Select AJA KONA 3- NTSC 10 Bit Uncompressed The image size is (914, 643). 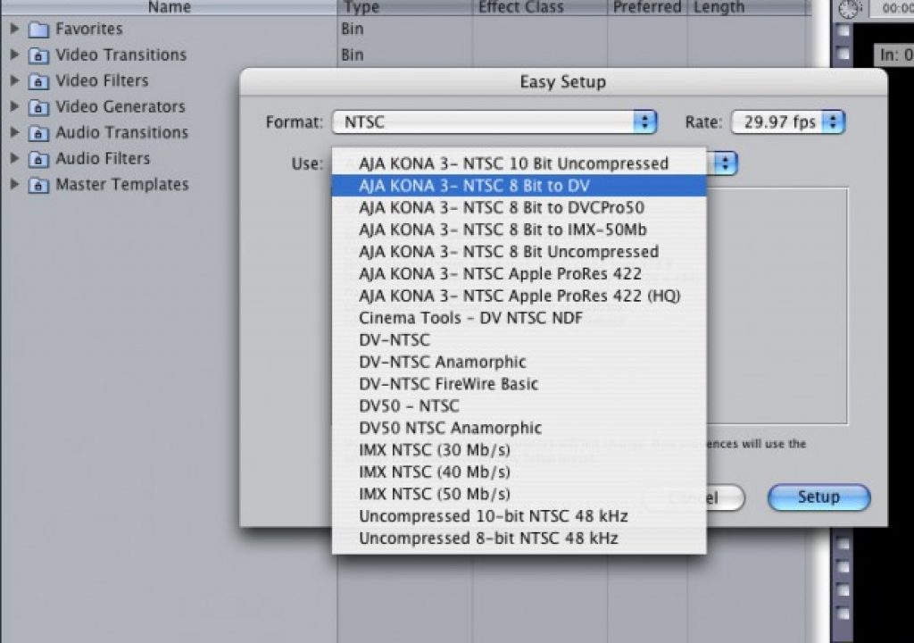519,163
